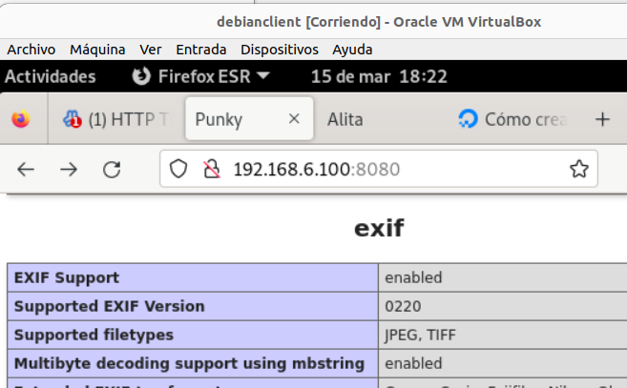The width and height of the screenshot is (627, 388).
Task: Open the Firefox ESR application menu dropdown
Action: pyautogui.click(x=201, y=76)
